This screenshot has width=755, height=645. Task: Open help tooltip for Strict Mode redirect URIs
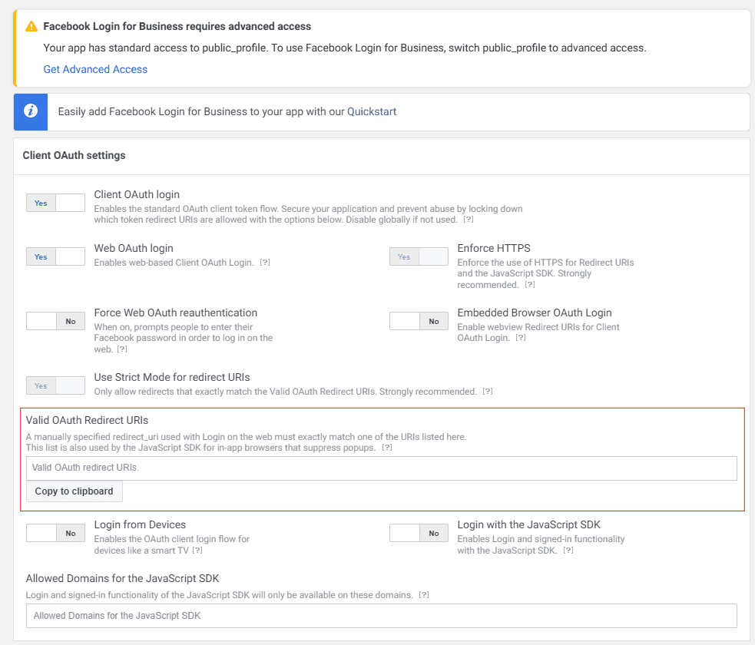487,392
